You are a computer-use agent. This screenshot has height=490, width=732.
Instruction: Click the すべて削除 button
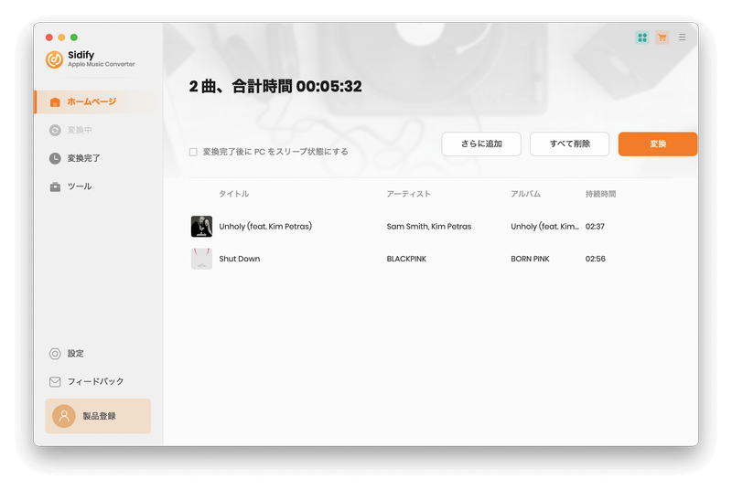pyautogui.click(x=569, y=144)
